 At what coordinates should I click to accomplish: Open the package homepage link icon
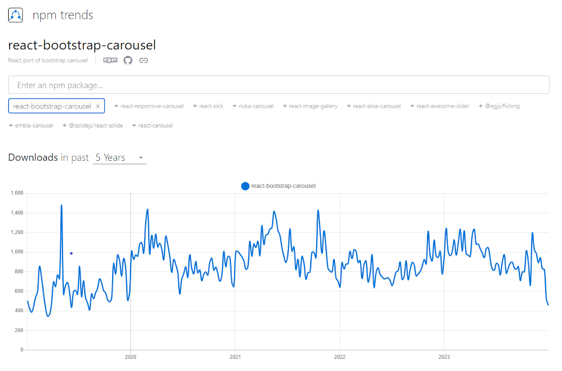(143, 60)
